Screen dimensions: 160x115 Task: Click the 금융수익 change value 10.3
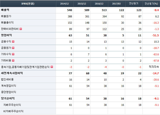tap(156, 42)
